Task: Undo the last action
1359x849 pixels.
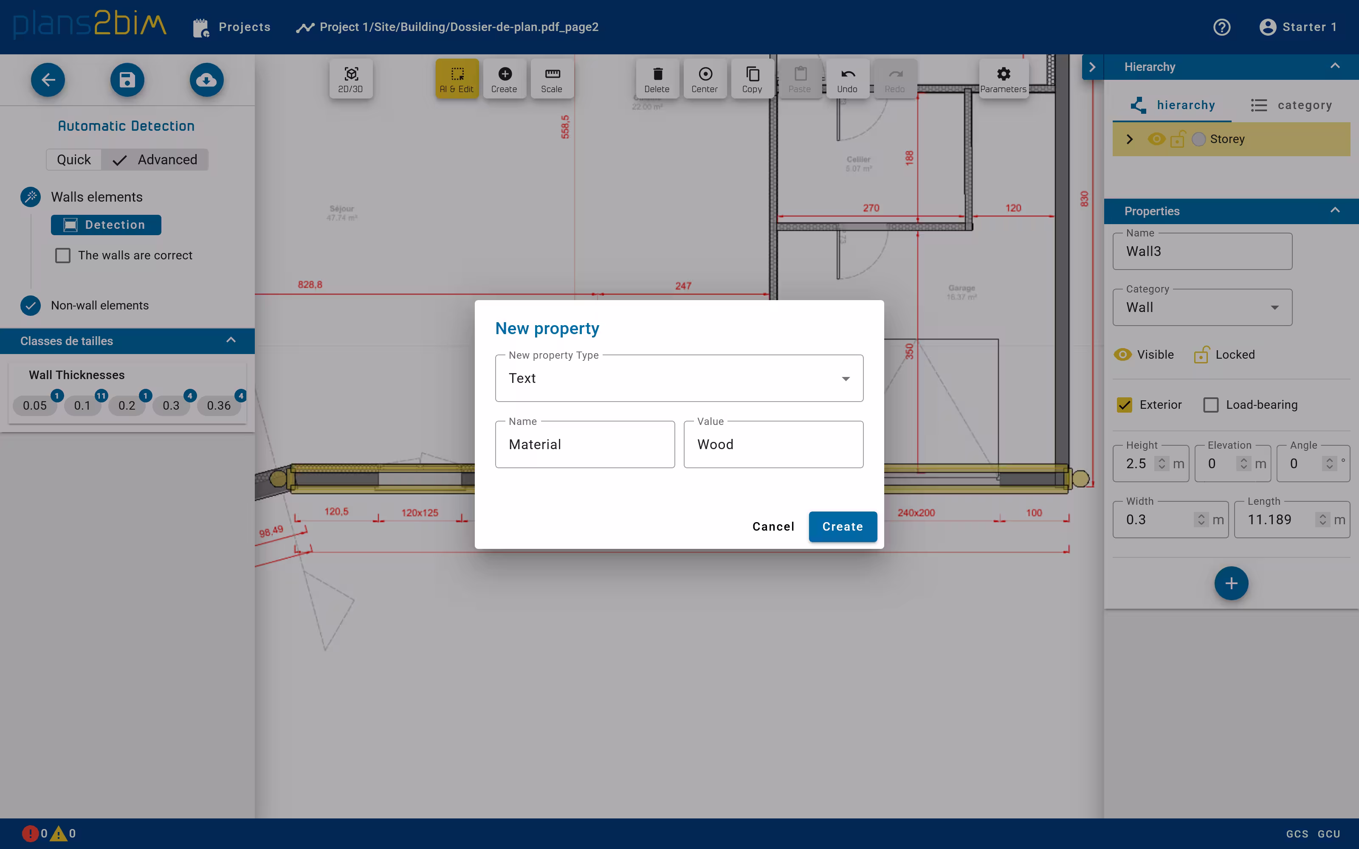Action: [x=847, y=79]
